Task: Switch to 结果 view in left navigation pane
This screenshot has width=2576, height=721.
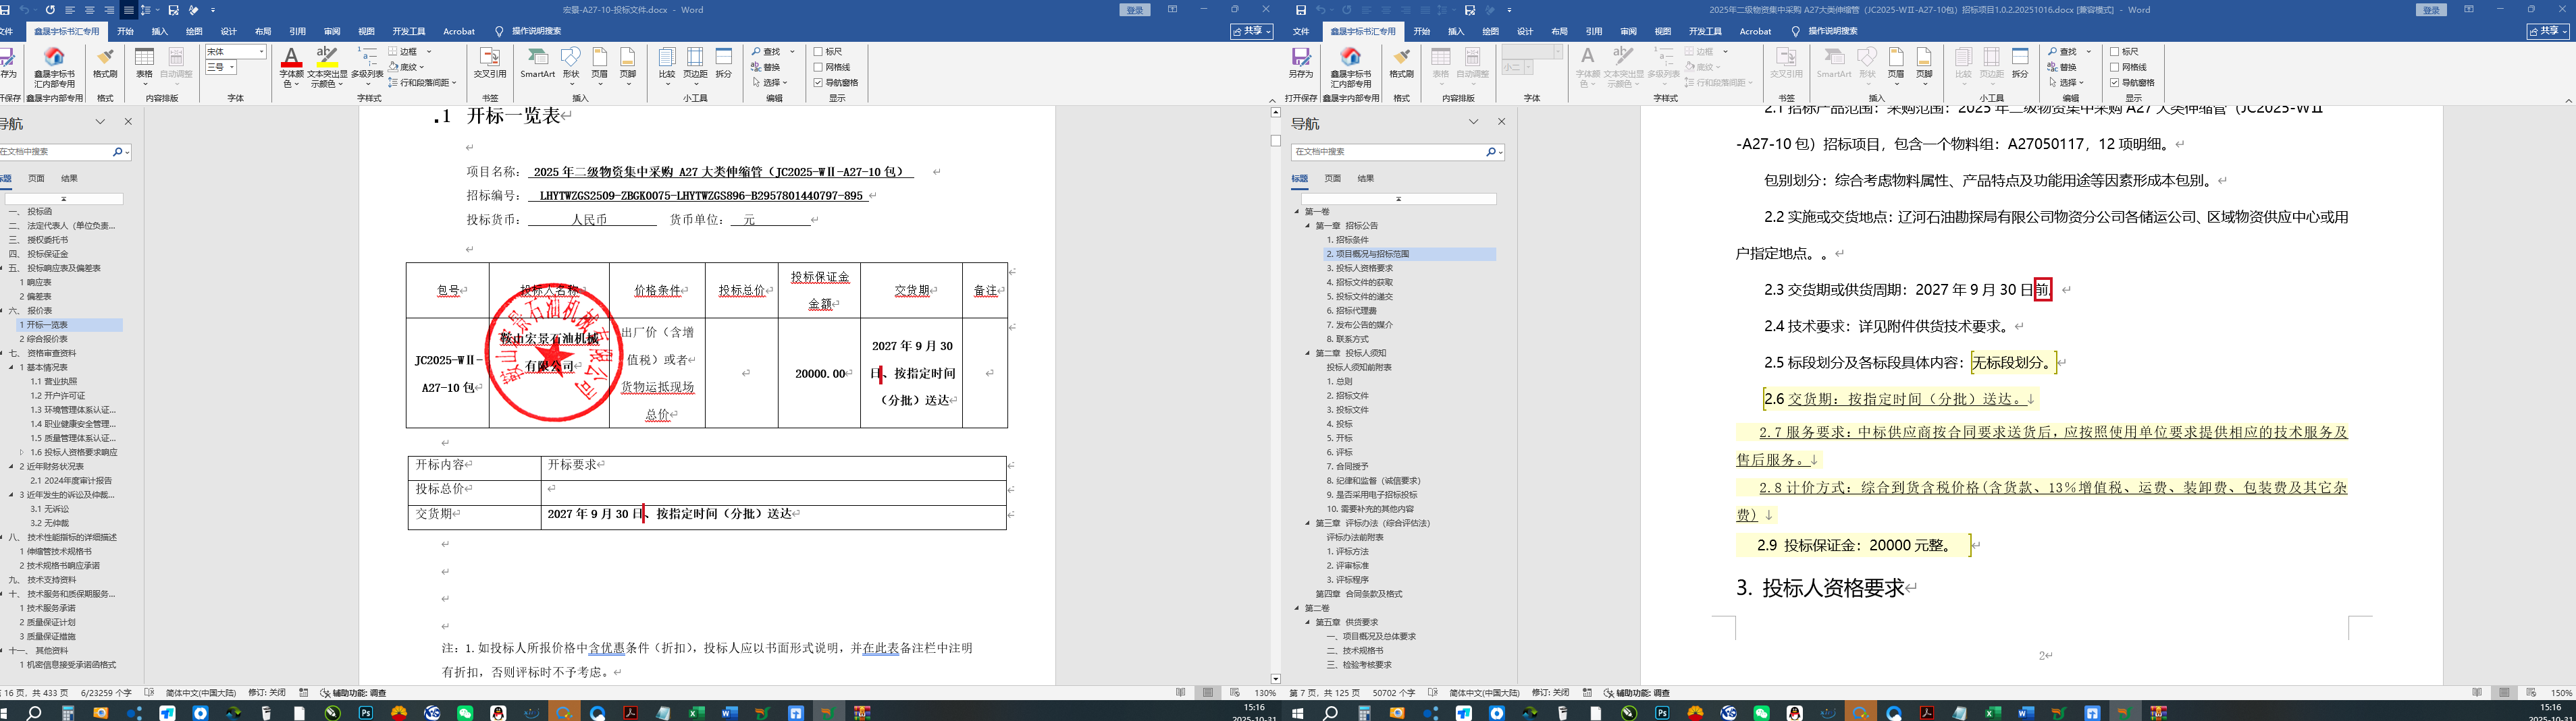Action: 69,179
